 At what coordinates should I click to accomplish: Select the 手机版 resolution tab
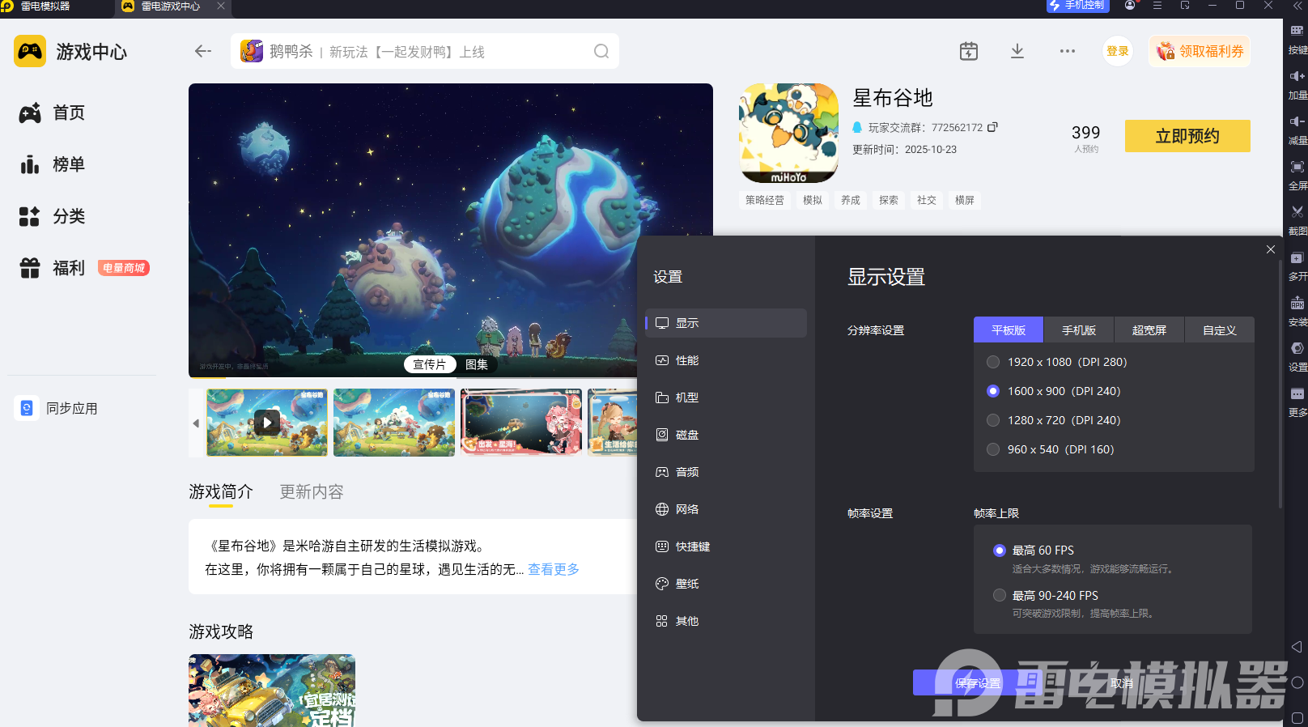pyautogui.click(x=1079, y=330)
